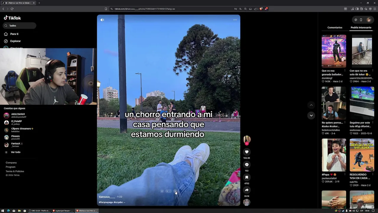The width and height of the screenshot is (378, 213).
Task: Open options for 'No quiero perros' card
Action: 345,122
